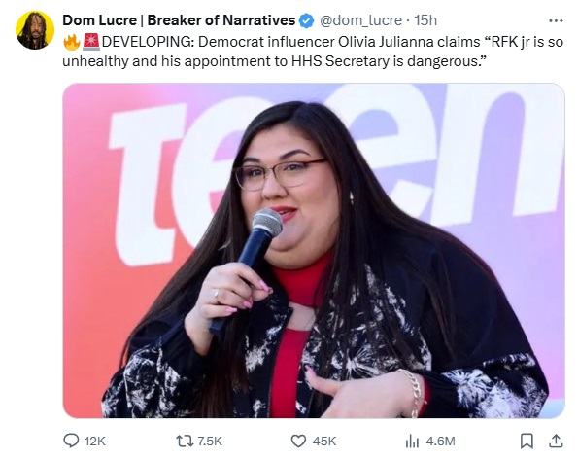This screenshot has width=578, height=460.
Task: Click the blue verified checkmark badge
Action: pyautogui.click(x=306, y=20)
